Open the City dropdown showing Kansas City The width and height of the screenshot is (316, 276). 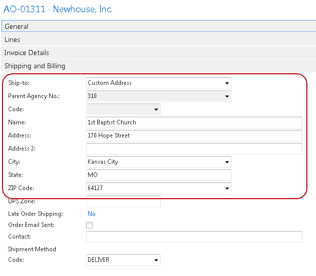coord(227,162)
